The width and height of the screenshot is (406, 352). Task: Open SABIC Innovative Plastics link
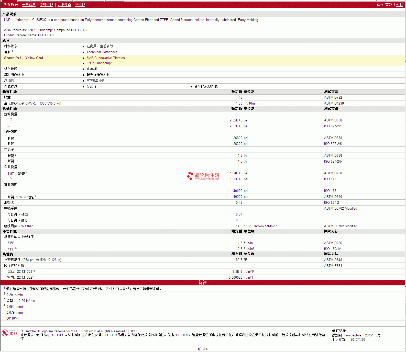tap(106, 58)
